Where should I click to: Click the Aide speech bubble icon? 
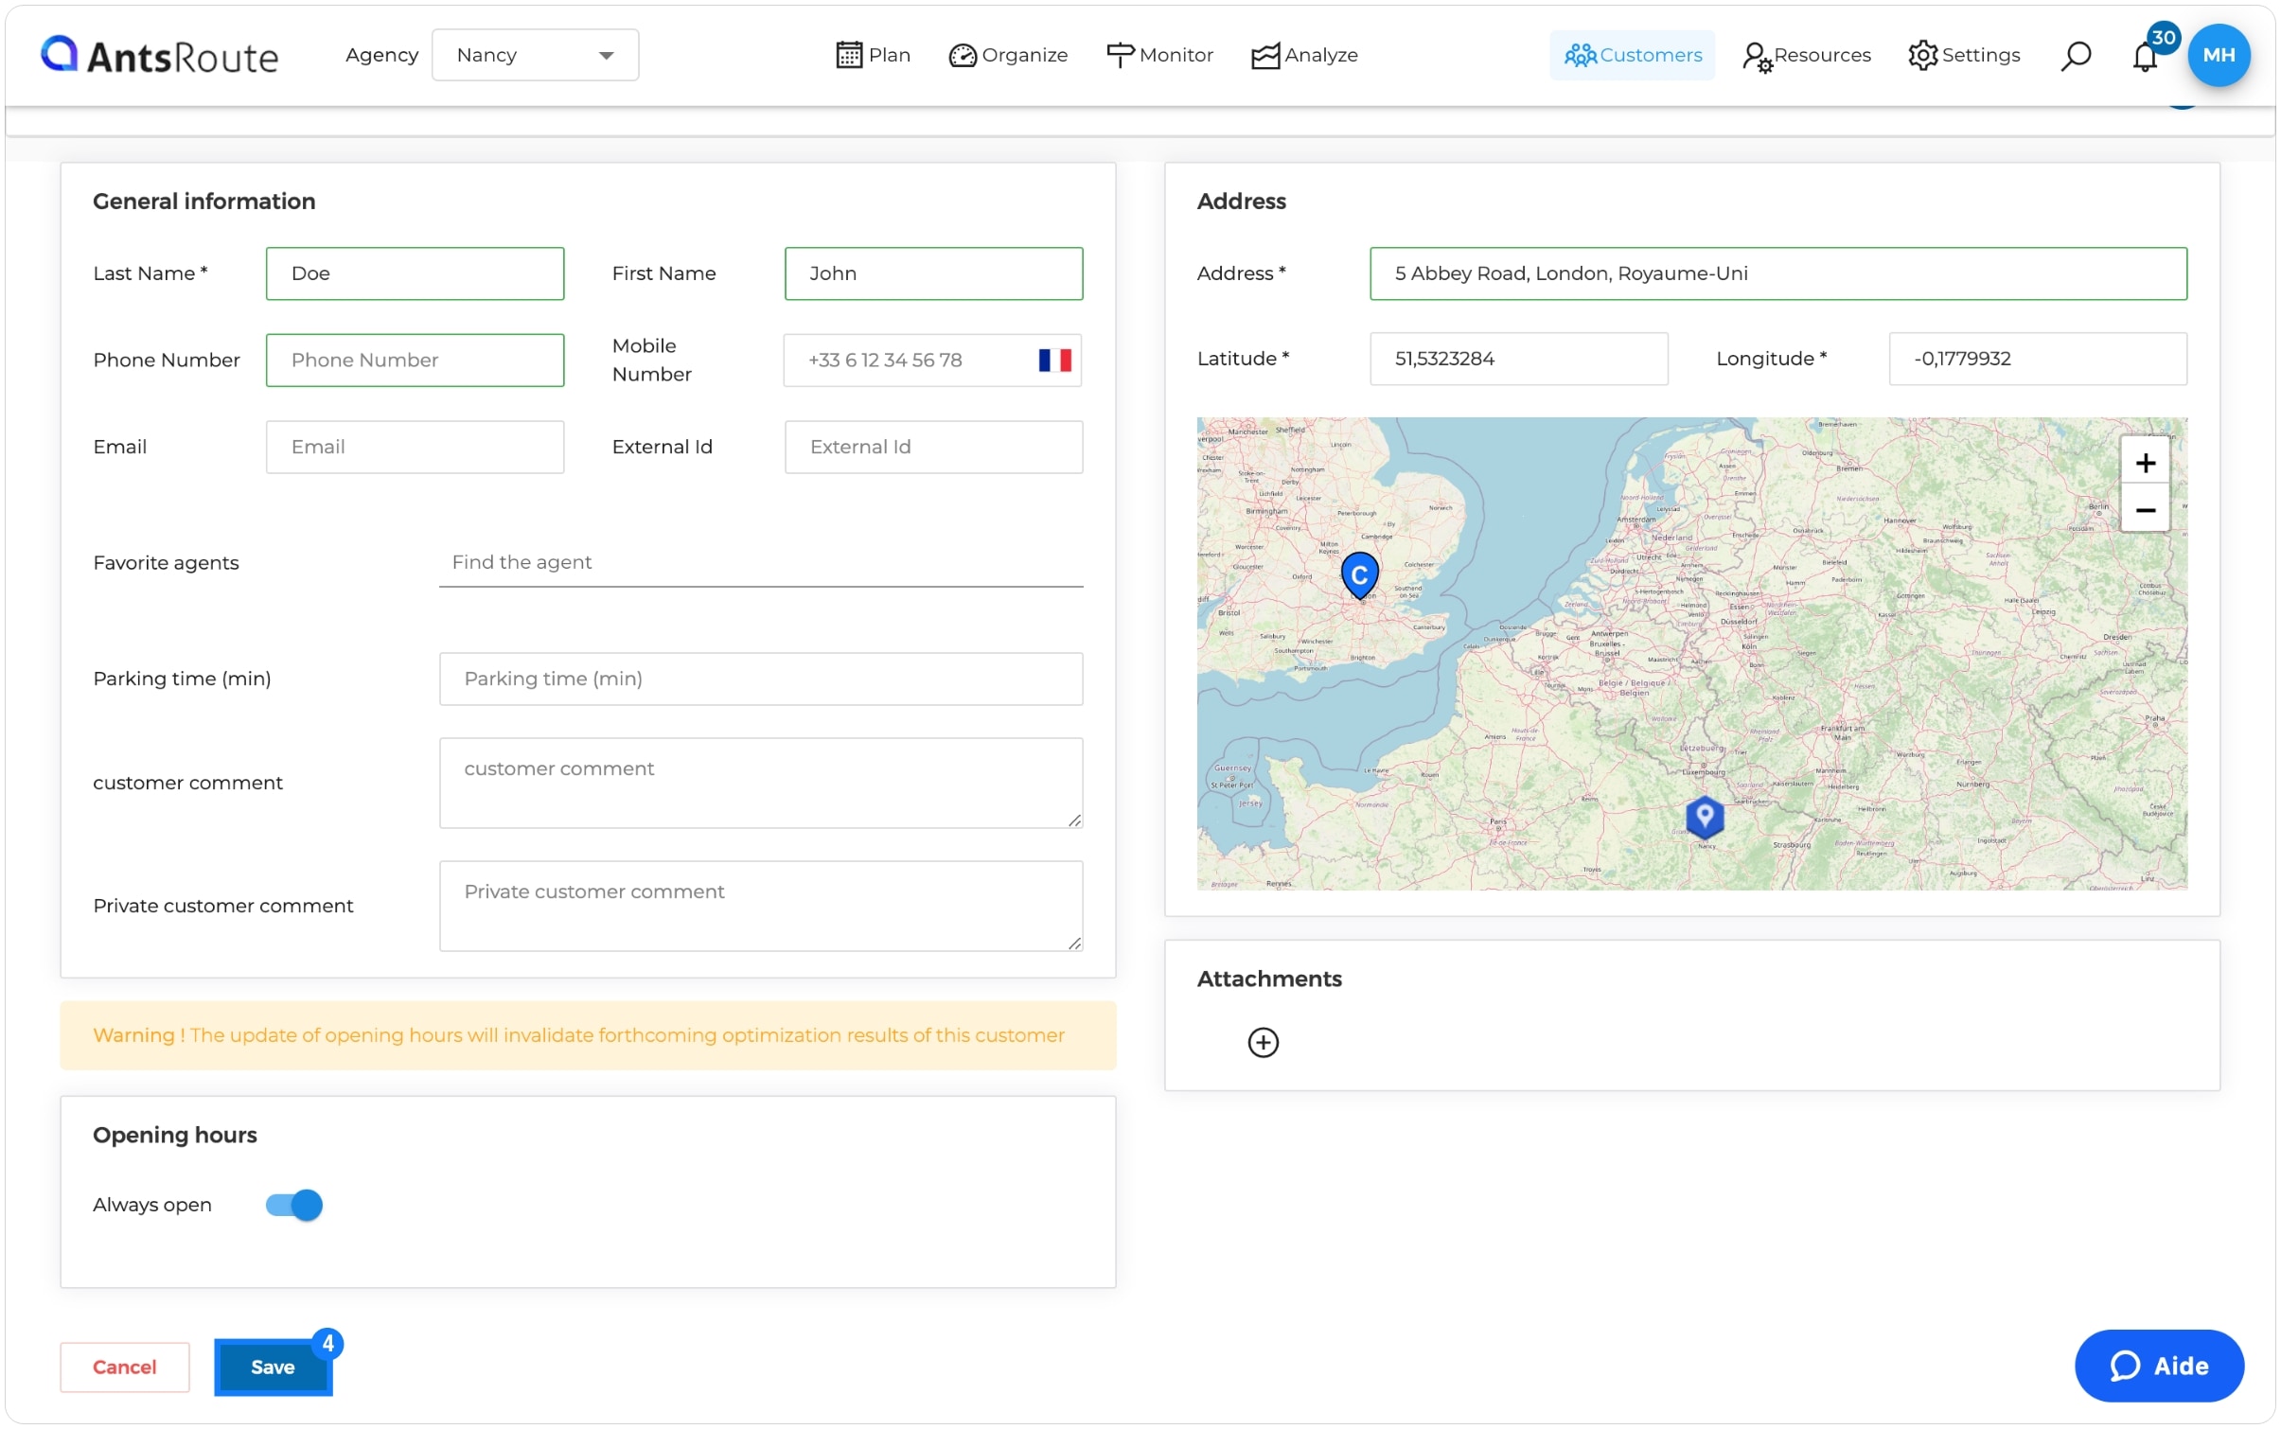pos(2125,1366)
